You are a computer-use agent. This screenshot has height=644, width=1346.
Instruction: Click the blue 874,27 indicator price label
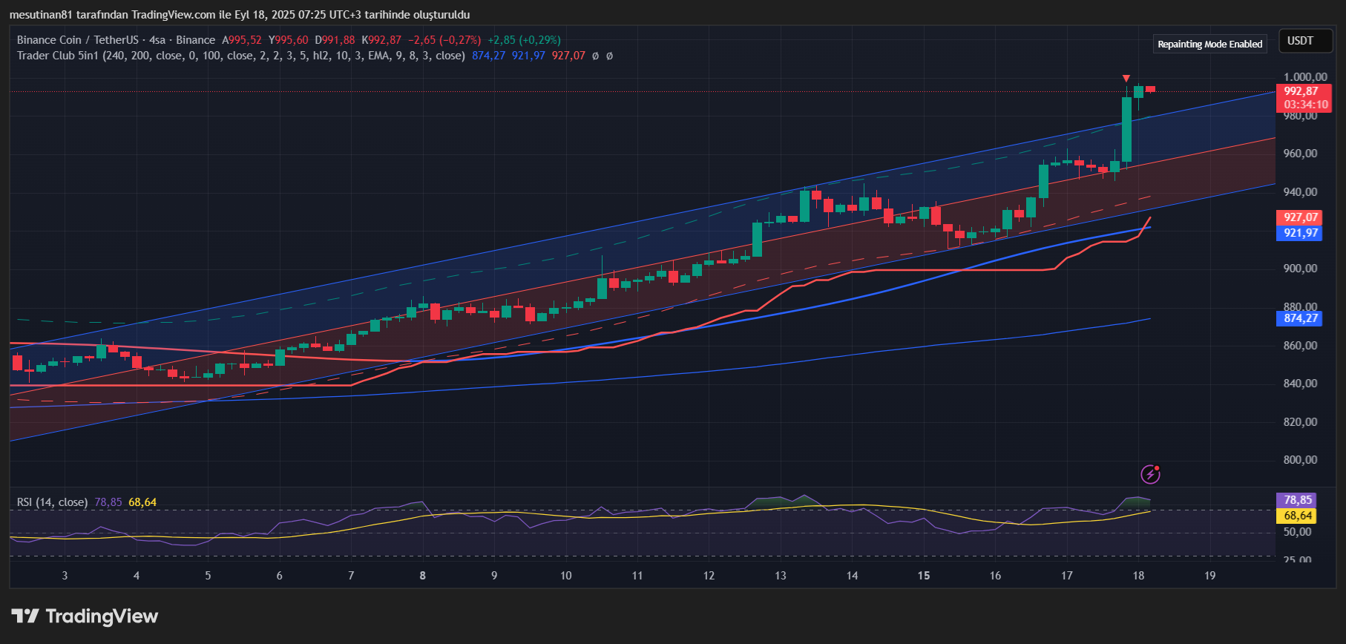[1301, 318]
